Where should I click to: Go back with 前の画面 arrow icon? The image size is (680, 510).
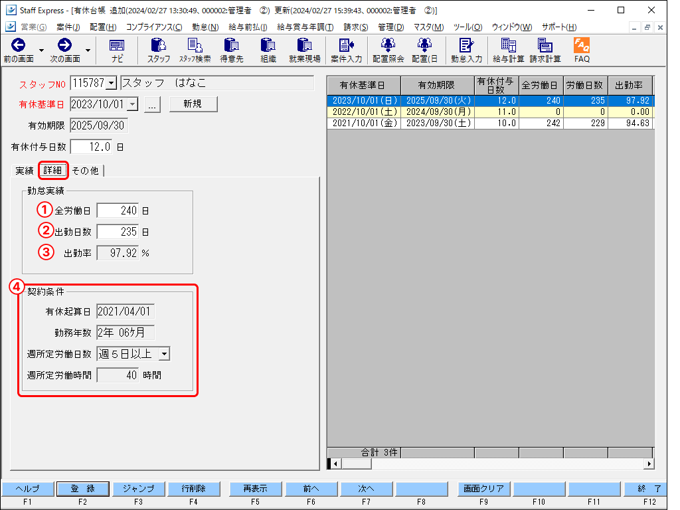point(18,45)
